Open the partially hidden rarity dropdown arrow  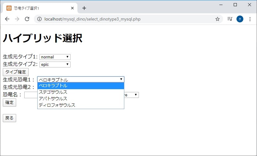(136, 95)
